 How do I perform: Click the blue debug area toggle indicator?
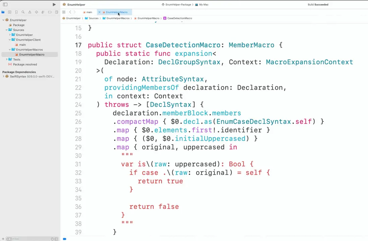(x=65, y=239)
